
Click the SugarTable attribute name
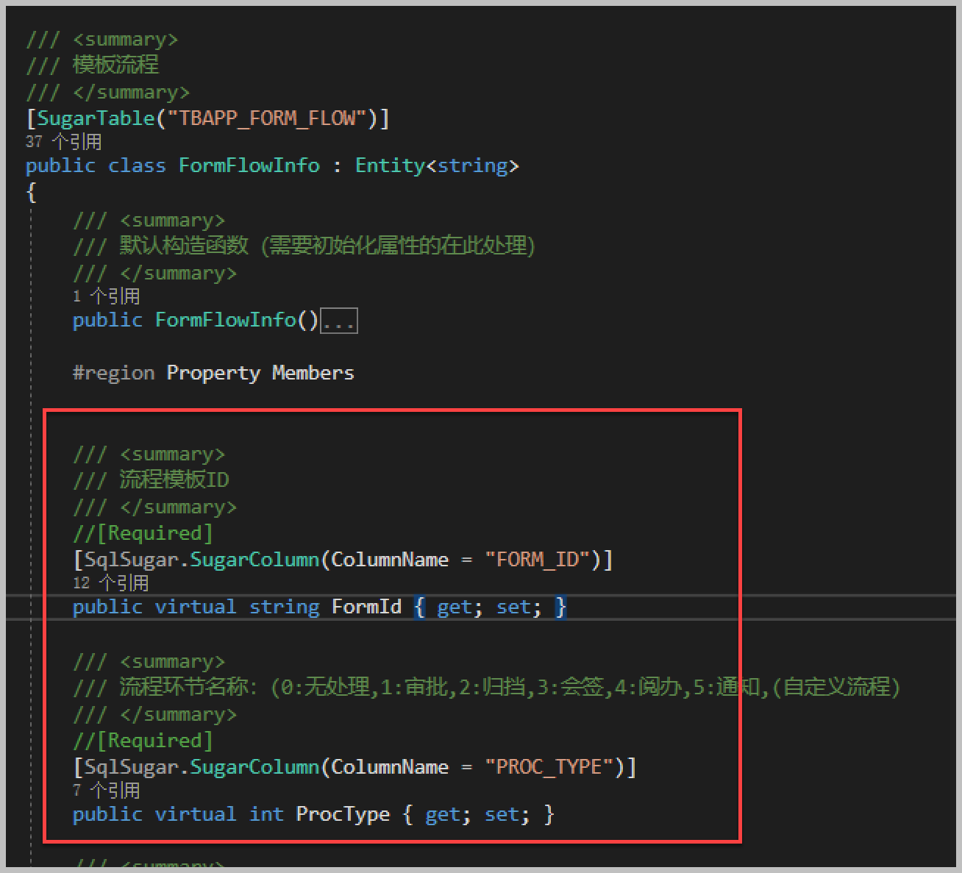tap(96, 118)
